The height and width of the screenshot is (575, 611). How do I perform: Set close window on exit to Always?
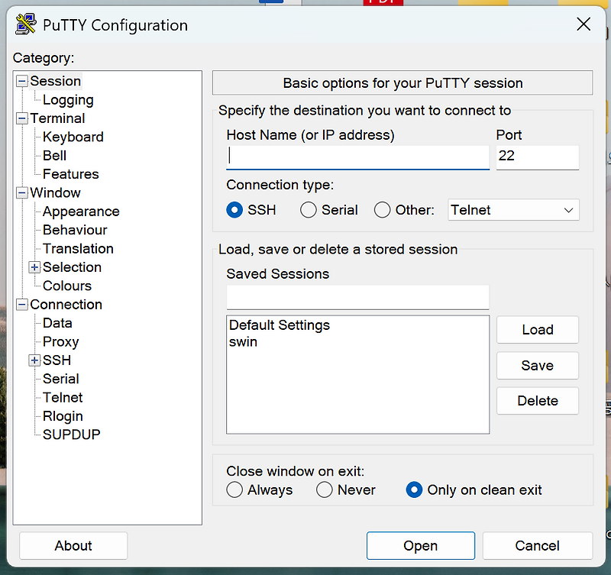coord(234,490)
